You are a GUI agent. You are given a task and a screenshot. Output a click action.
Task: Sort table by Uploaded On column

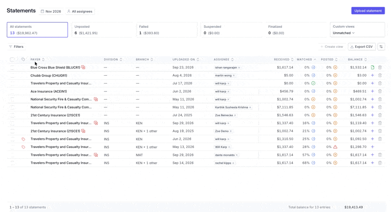click(186, 59)
